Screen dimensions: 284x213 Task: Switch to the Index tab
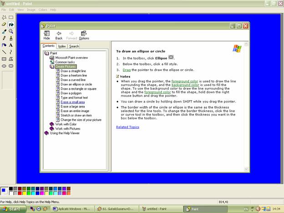pyautogui.click(x=62, y=46)
